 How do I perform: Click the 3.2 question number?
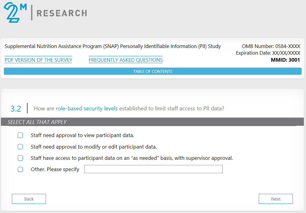16,108
